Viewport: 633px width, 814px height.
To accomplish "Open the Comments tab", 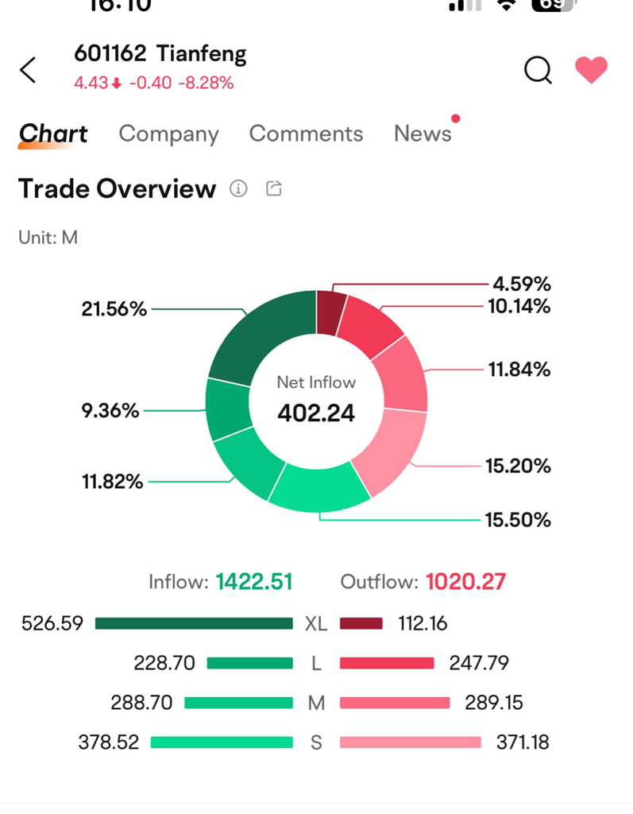I will point(306,134).
